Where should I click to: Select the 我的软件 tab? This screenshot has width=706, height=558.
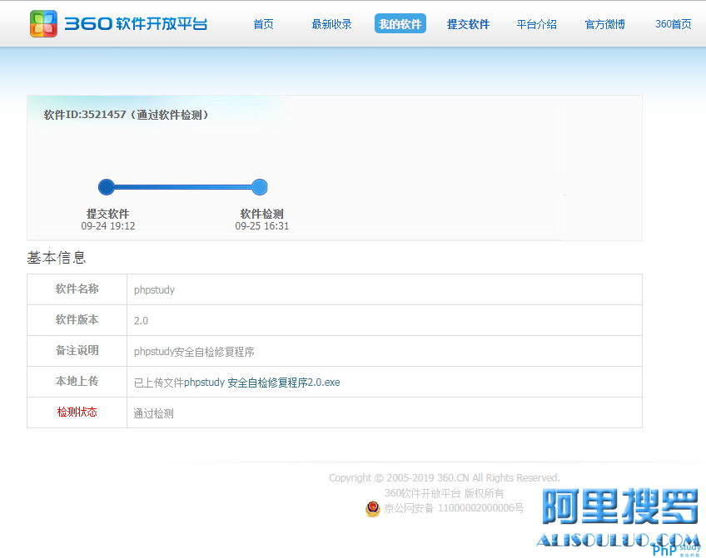click(x=400, y=24)
